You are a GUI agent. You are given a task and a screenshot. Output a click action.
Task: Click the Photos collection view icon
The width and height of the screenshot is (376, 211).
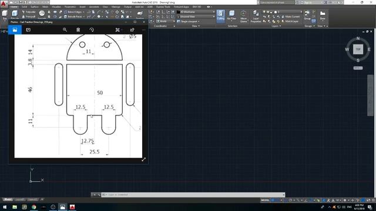15,30
